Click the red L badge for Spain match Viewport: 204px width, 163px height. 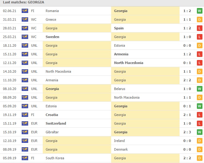(200, 28)
